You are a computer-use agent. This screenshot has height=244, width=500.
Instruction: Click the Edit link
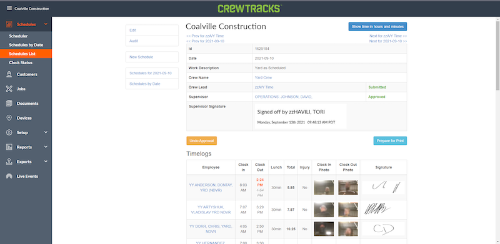132,30
